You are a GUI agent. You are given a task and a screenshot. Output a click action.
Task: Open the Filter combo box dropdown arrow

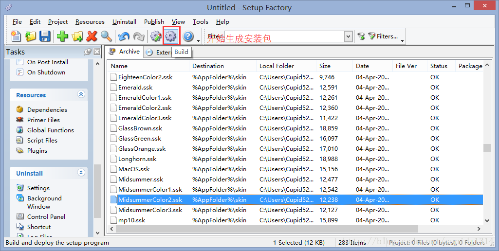pyautogui.click(x=349, y=36)
